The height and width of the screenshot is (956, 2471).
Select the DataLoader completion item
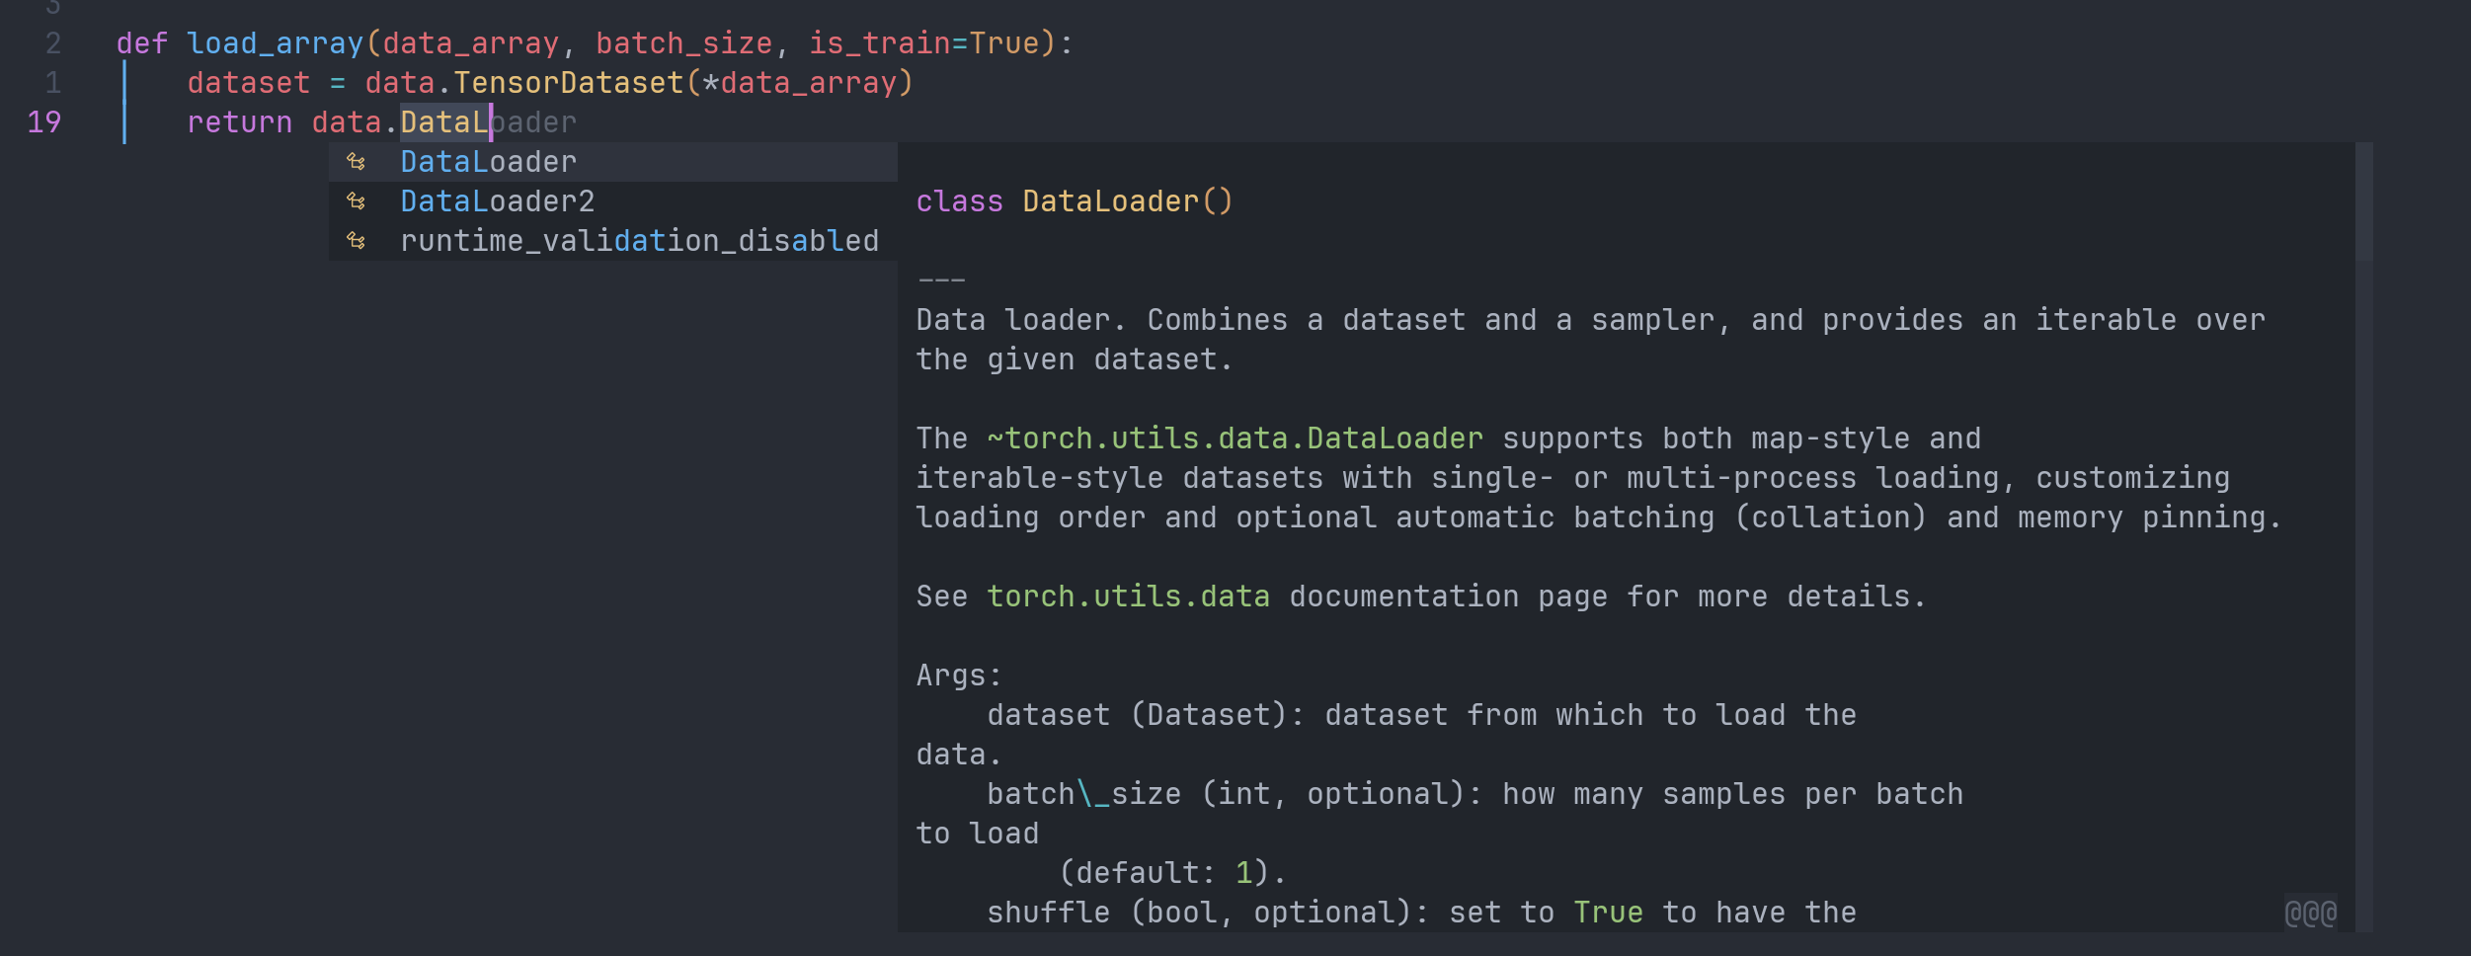point(488,162)
